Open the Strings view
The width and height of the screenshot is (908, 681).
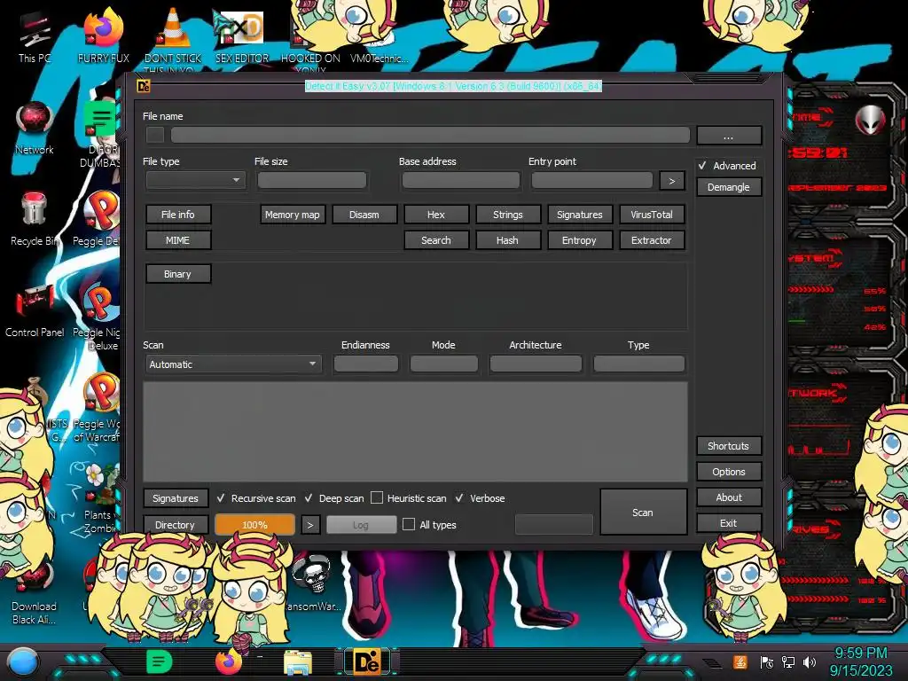(508, 215)
